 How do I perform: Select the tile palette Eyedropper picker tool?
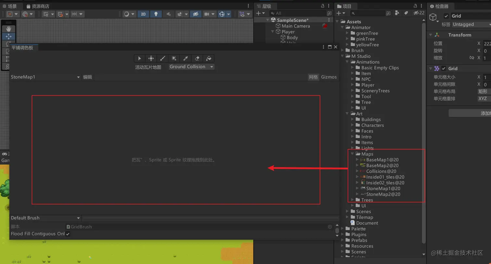pyautogui.click(x=185, y=58)
